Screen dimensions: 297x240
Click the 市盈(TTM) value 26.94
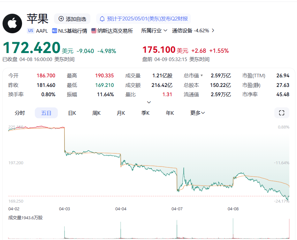coord(283,76)
